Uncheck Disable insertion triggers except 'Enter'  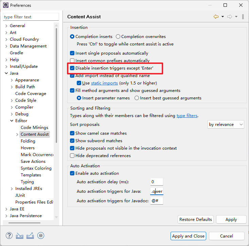pos(72,68)
